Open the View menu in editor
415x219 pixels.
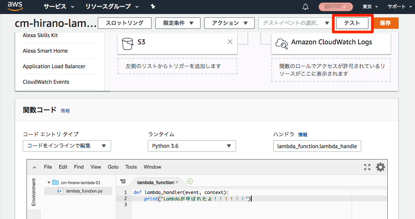[x=96, y=167]
